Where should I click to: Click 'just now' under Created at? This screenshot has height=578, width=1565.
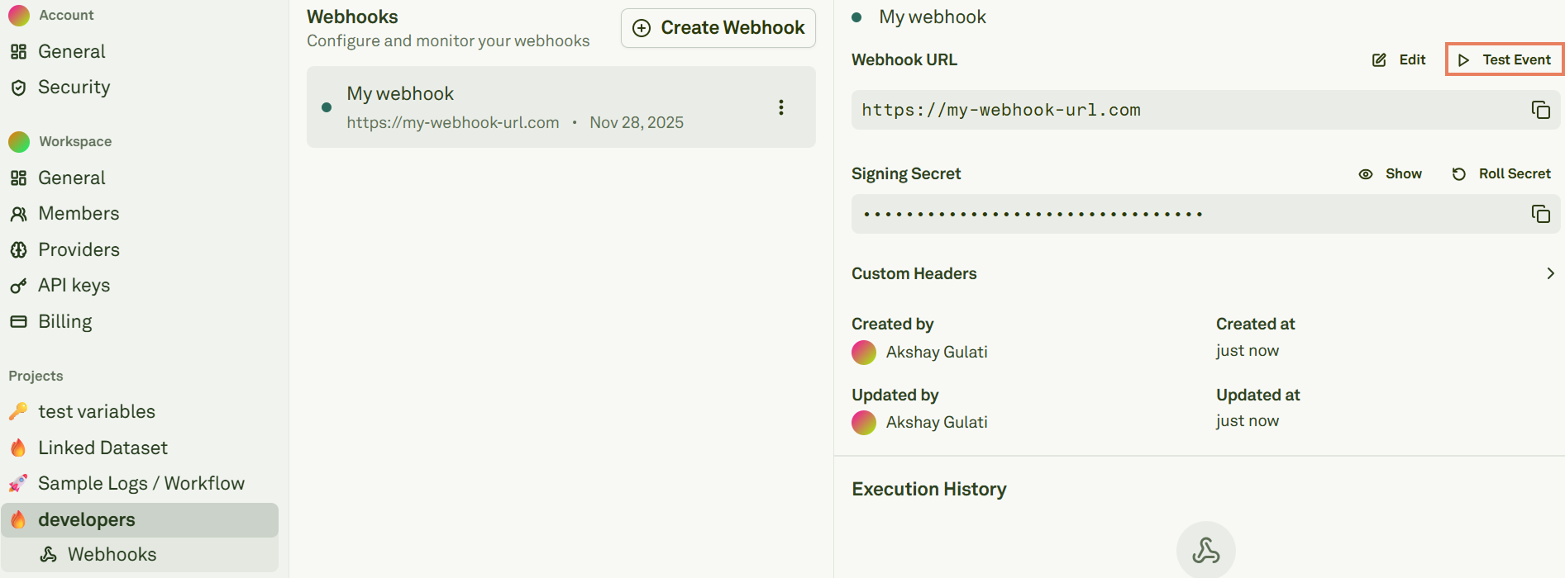click(x=1248, y=351)
